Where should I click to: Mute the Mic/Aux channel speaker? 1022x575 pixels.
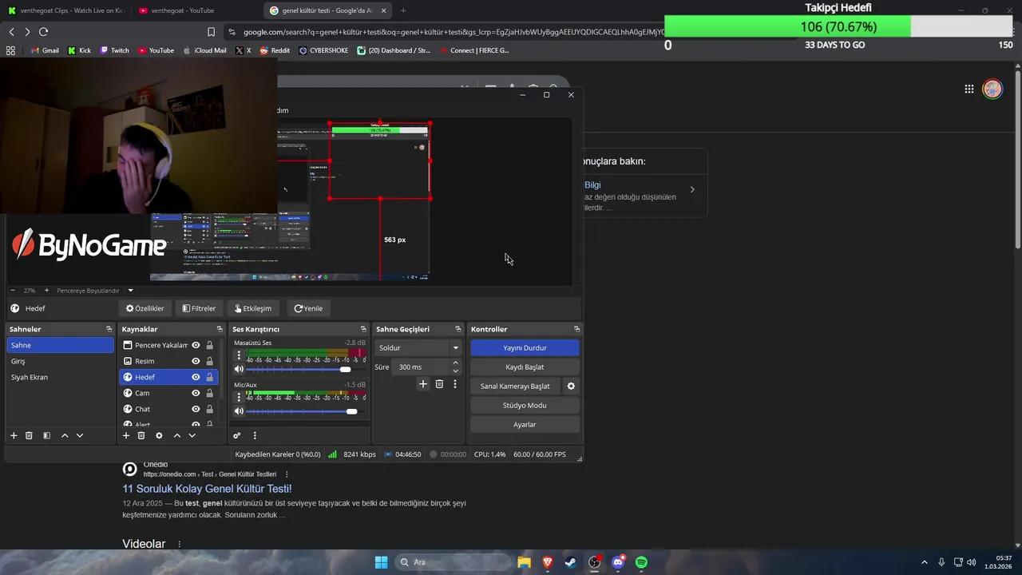[x=239, y=411]
